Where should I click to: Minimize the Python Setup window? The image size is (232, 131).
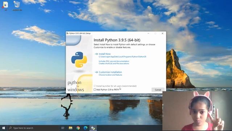click(x=148, y=33)
